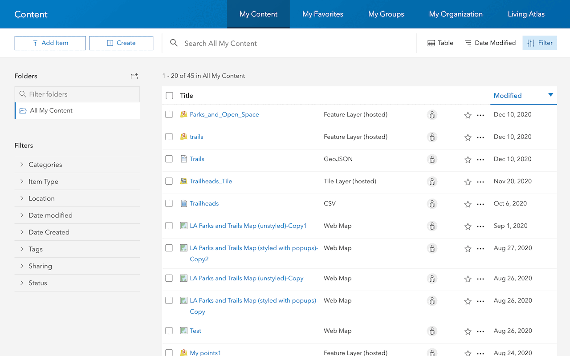Click the sharing status icon for Trails GeoJSON

pyautogui.click(x=432, y=159)
